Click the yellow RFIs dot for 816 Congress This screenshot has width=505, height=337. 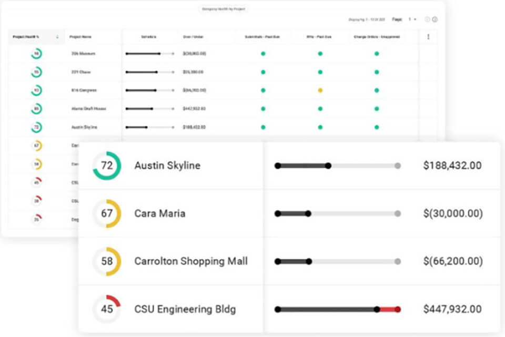tap(319, 90)
